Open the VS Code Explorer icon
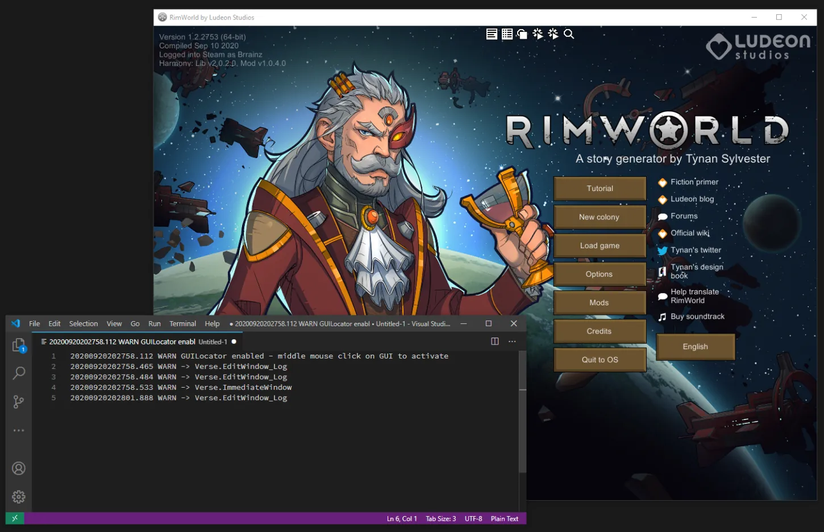This screenshot has height=532, width=824. [x=19, y=345]
